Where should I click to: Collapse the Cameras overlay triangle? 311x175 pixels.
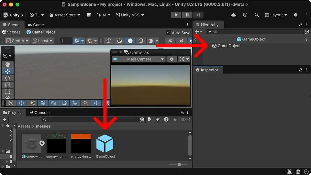tap(121, 52)
